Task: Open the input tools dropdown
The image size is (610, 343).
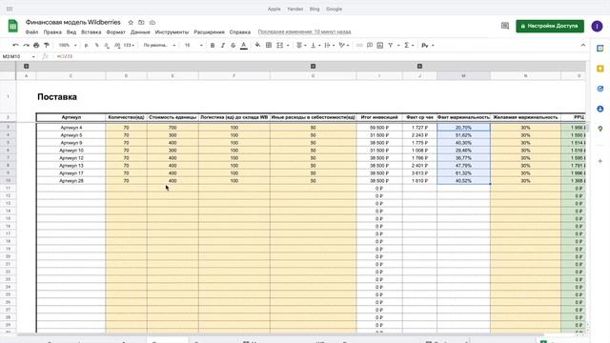Action: (x=428, y=45)
